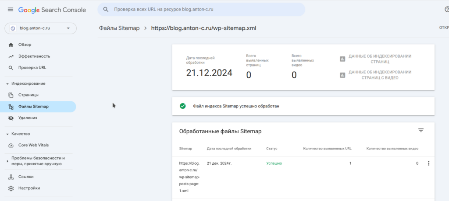Screen dimensions: 449x201
Task: Open three-dot menu for sitemap row
Action: pyautogui.click(x=428, y=163)
